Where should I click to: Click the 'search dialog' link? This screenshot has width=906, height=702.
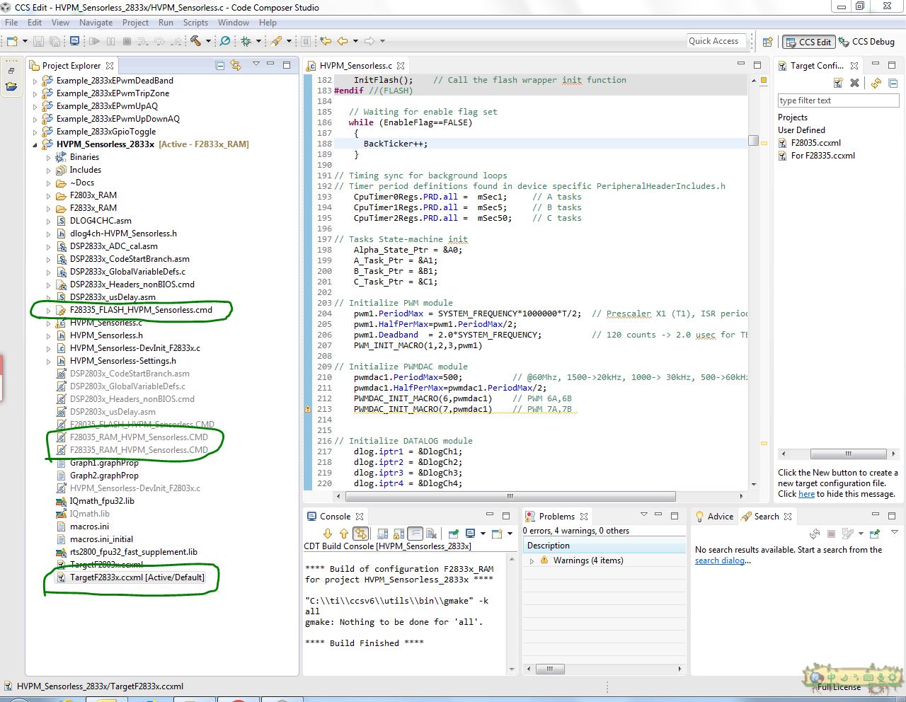(x=719, y=560)
